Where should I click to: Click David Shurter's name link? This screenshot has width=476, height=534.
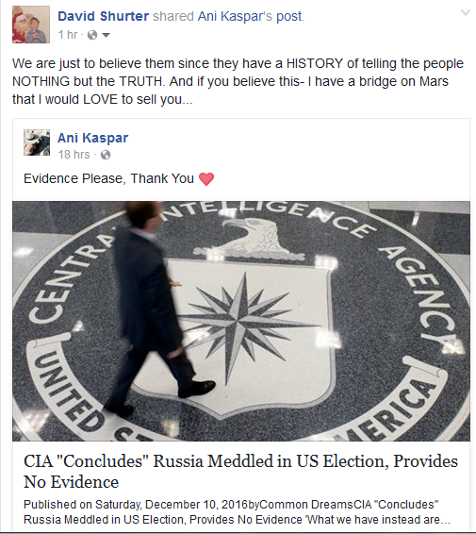point(103,16)
